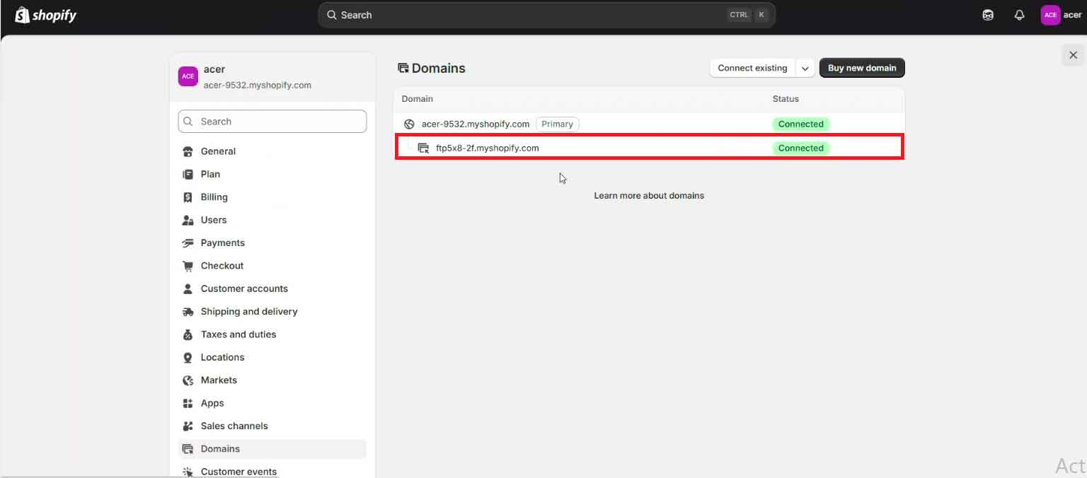This screenshot has width=1087, height=478.
Task: Open Markets settings
Action: (x=272, y=380)
